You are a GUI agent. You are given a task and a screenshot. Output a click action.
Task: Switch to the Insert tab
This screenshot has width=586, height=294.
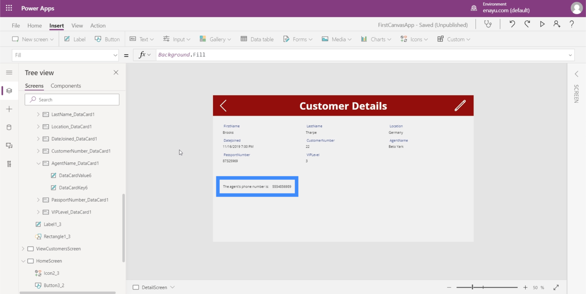click(57, 25)
